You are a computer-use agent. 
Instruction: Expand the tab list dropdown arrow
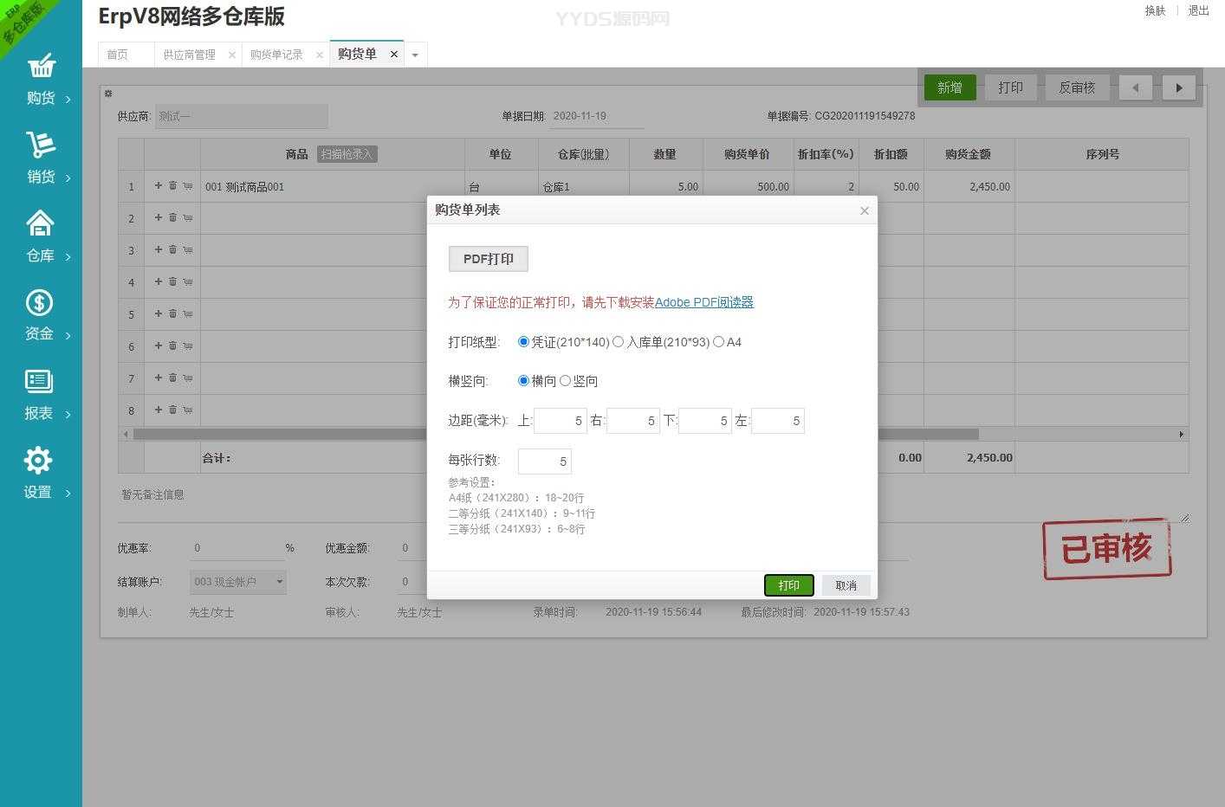(415, 55)
